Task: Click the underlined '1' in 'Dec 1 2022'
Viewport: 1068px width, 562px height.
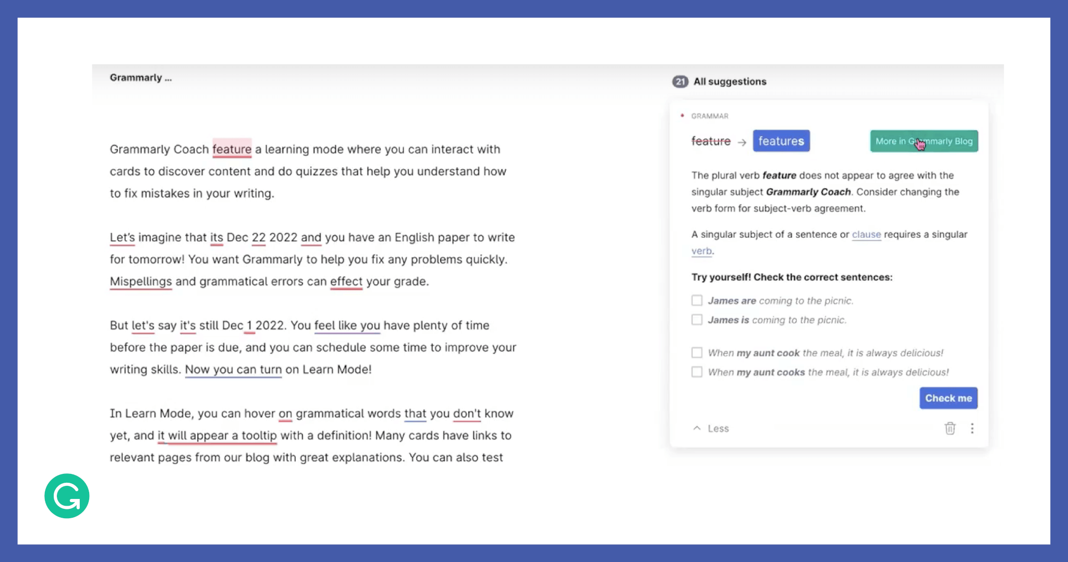Action: point(249,326)
